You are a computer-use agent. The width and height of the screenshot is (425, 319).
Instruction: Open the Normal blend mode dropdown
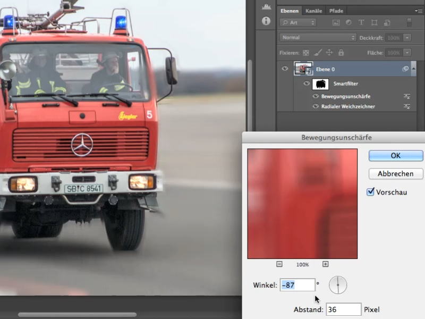coord(318,37)
